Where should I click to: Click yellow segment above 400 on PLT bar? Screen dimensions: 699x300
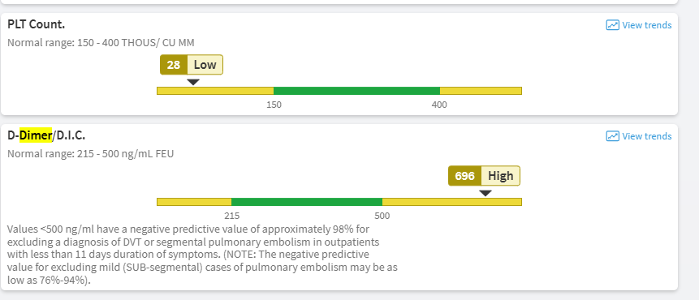[x=481, y=91]
